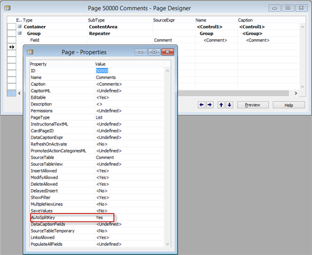The height and width of the screenshot is (255, 312).
Task: Collapse the Group Repeater tree node
Action: pyautogui.click(x=19, y=33)
